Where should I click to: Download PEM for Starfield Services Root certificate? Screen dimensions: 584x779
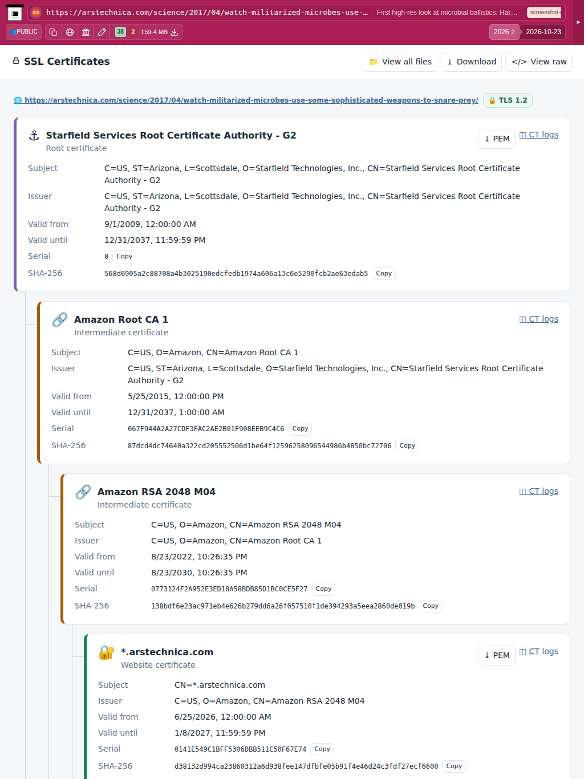[497, 139]
